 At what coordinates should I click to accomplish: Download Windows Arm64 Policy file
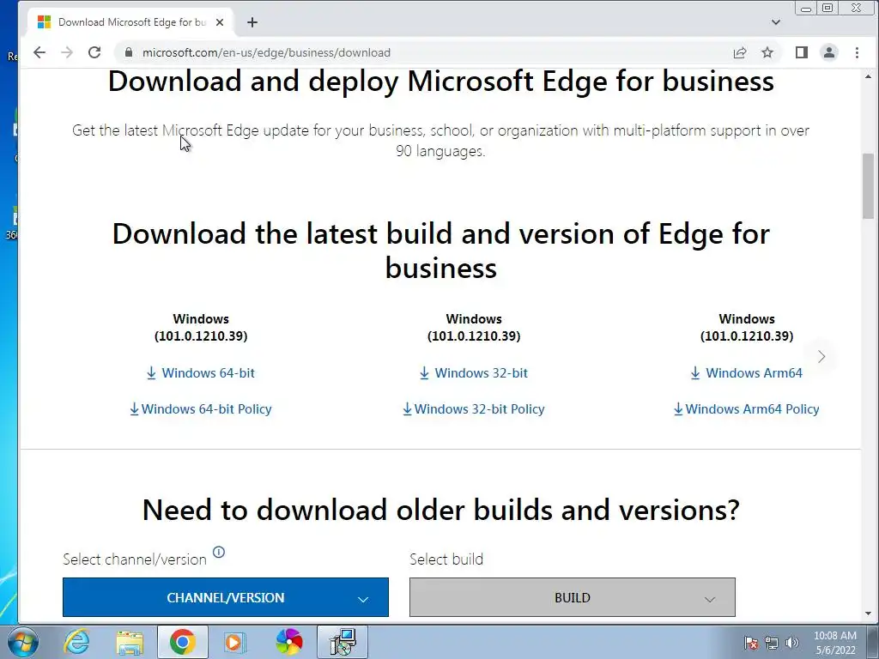[x=746, y=409]
